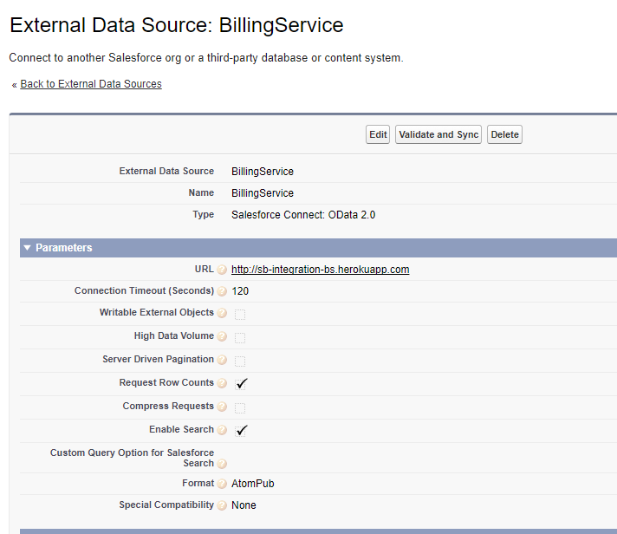This screenshot has width=617, height=534.
Task: Click the description text about connecting to another org
Action: (x=206, y=58)
